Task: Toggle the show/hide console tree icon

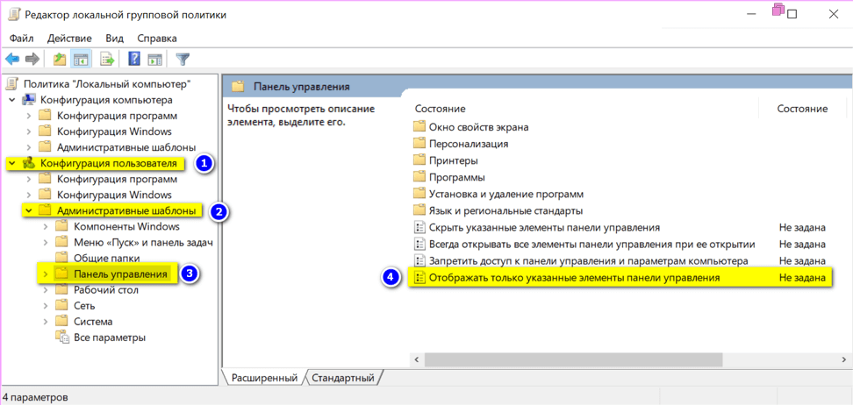Action: pyautogui.click(x=81, y=60)
